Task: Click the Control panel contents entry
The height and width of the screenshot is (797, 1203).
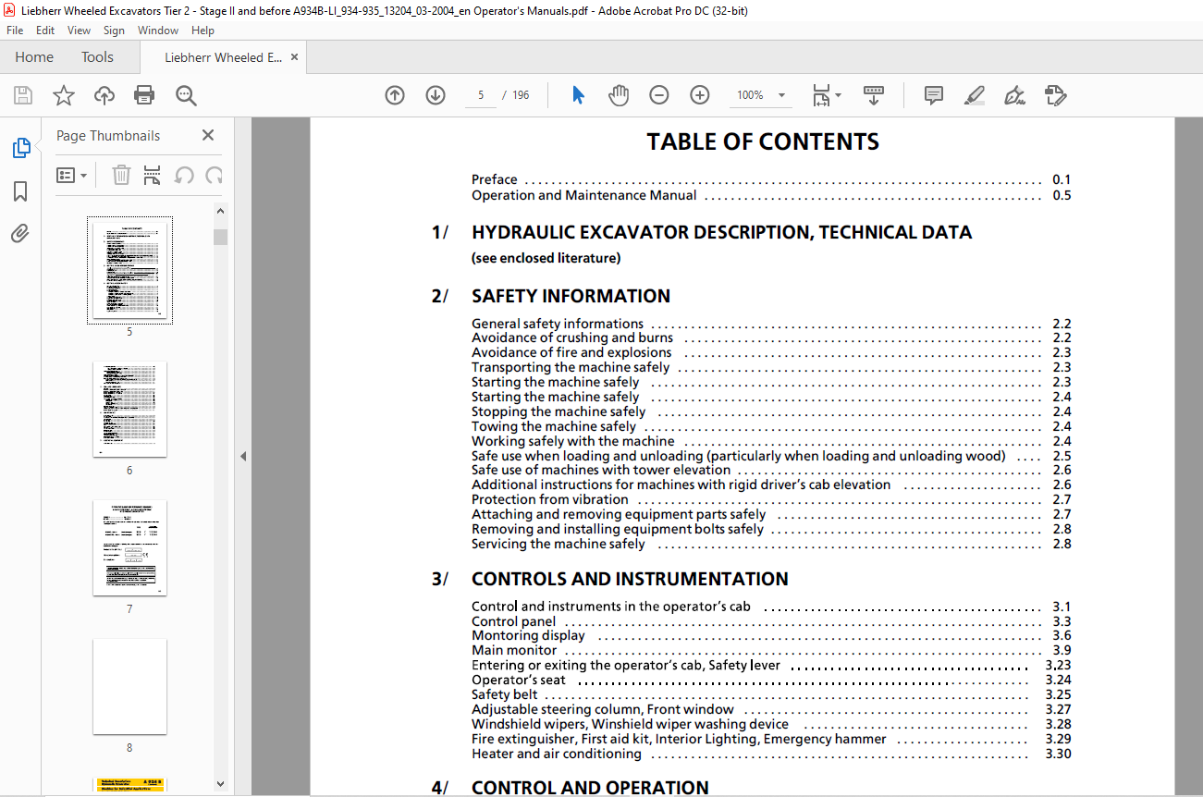Action: pos(771,621)
